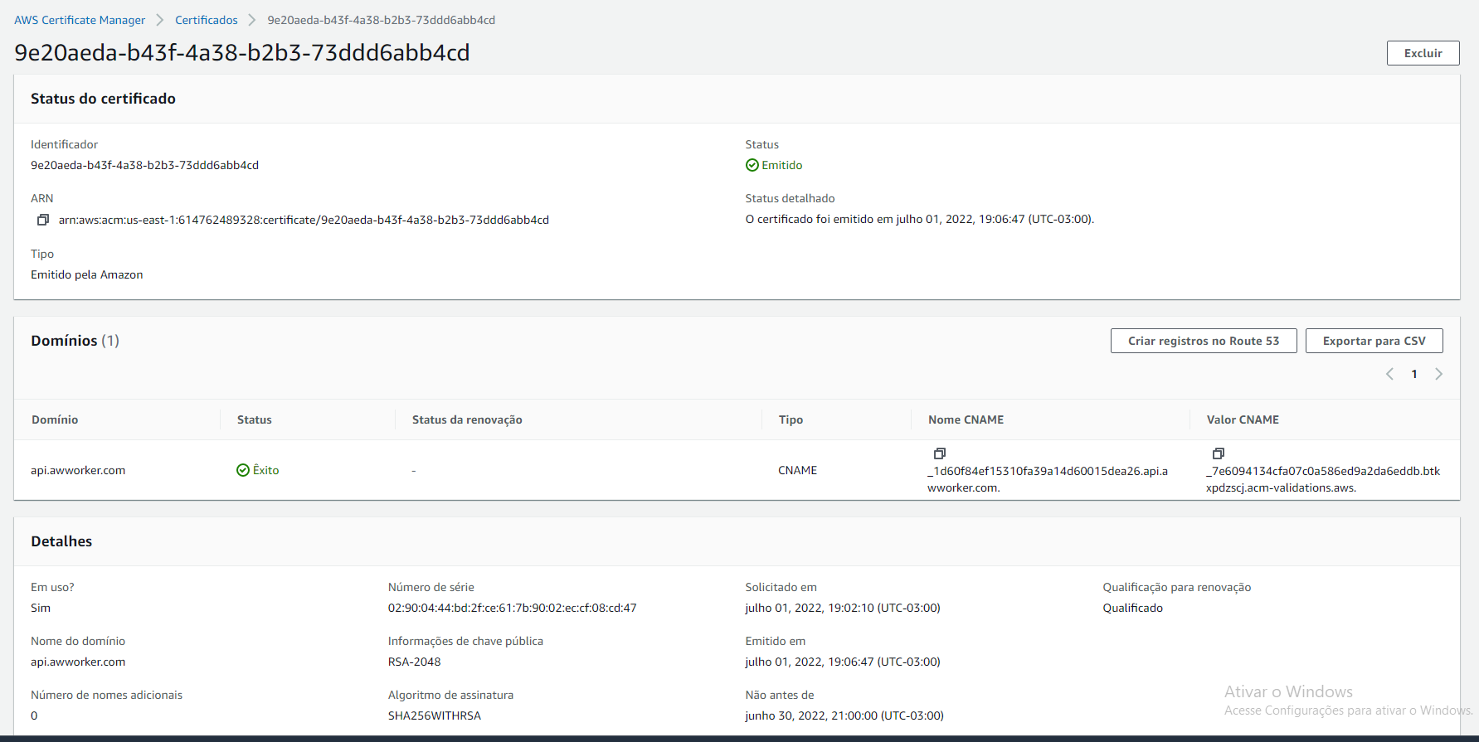Click Sim value under Em uso?
Viewport: 1479px width, 742px height.
pyautogui.click(x=41, y=608)
